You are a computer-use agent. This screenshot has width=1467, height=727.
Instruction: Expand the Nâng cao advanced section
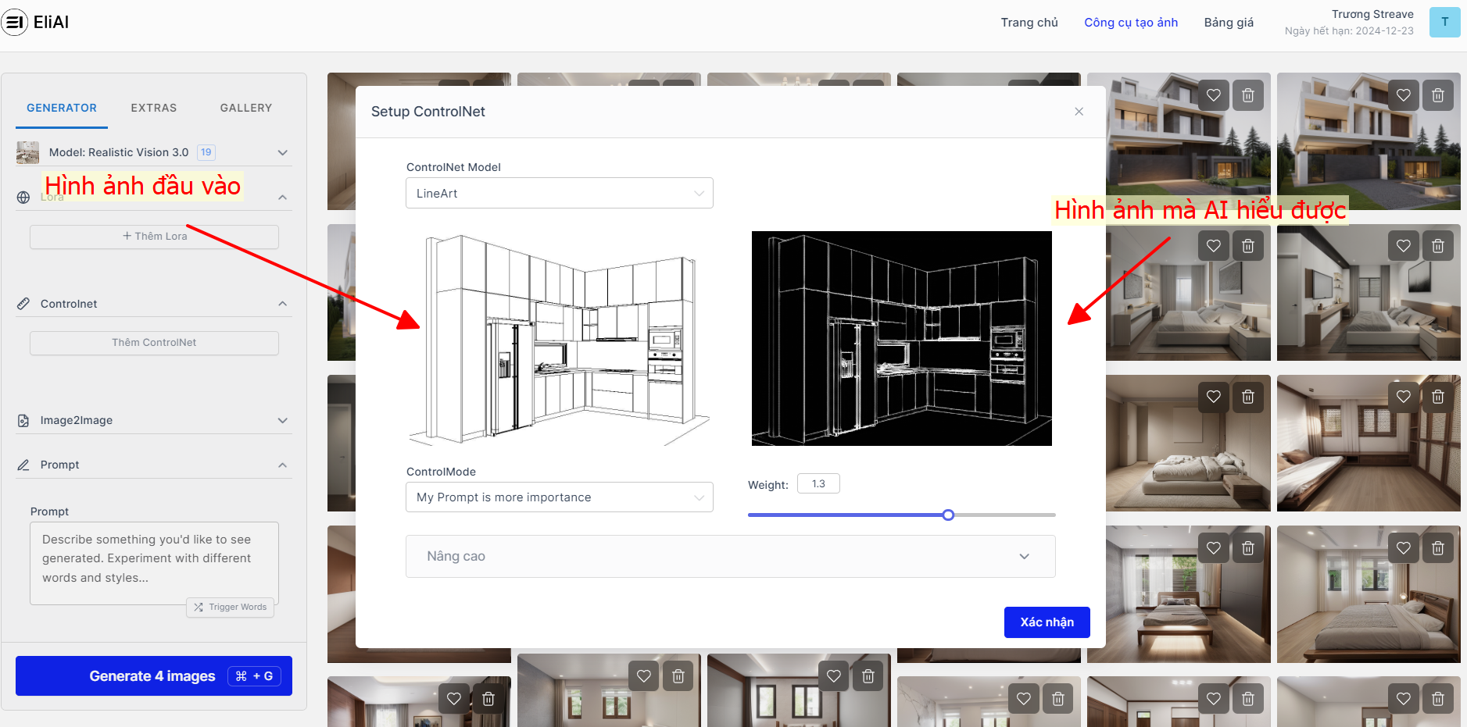730,557
